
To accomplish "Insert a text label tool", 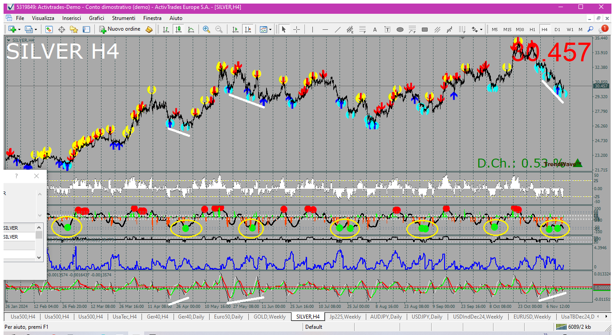I will [388, 29].
